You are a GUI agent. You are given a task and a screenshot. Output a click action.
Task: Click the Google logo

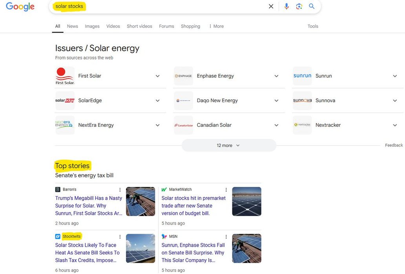20,7
